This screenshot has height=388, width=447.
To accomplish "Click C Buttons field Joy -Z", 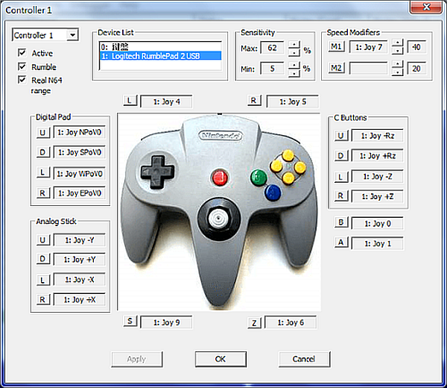I will coord(378,176).
